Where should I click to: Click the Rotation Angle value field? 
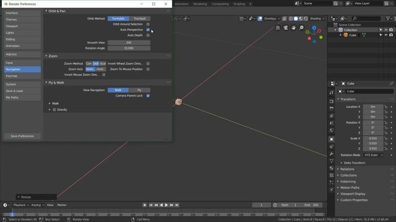tap(129, 48)
